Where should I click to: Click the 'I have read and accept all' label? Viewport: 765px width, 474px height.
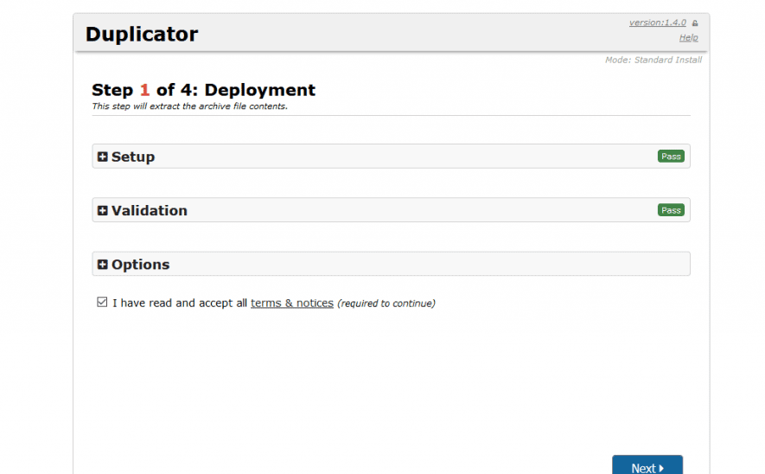pos(180,304)
